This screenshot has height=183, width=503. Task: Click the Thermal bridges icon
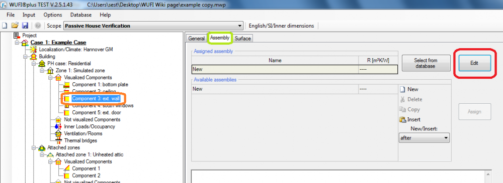click(x=58, y=140)
